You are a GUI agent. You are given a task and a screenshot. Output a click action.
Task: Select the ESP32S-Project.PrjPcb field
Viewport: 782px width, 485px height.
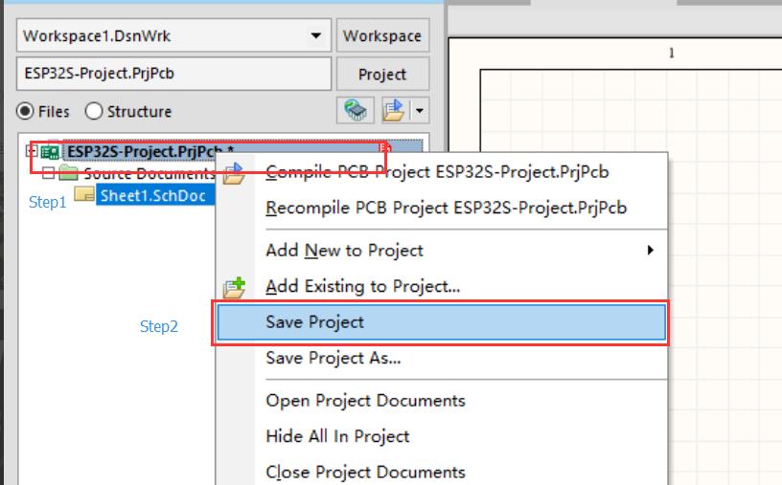pos(173,74)
